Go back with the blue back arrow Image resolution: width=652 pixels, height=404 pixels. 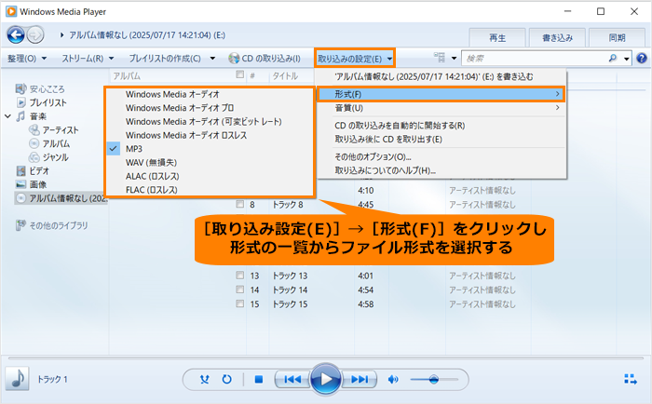[16, 35]
